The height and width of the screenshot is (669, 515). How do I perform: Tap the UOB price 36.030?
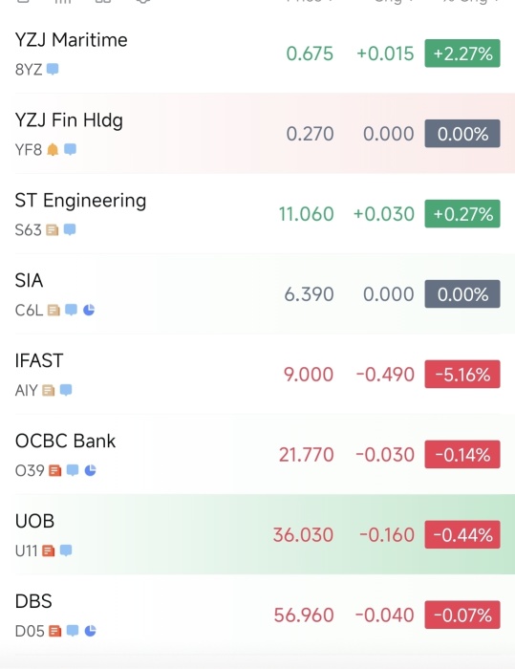coord(303,534)
